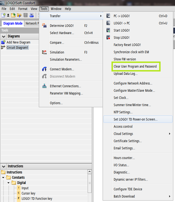Click the Save floppy disk icon
This screenshot has width=175, height=202.
point(26,15)
